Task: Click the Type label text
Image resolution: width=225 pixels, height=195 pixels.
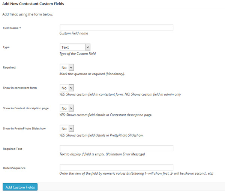Action: [x=6, y=47]
